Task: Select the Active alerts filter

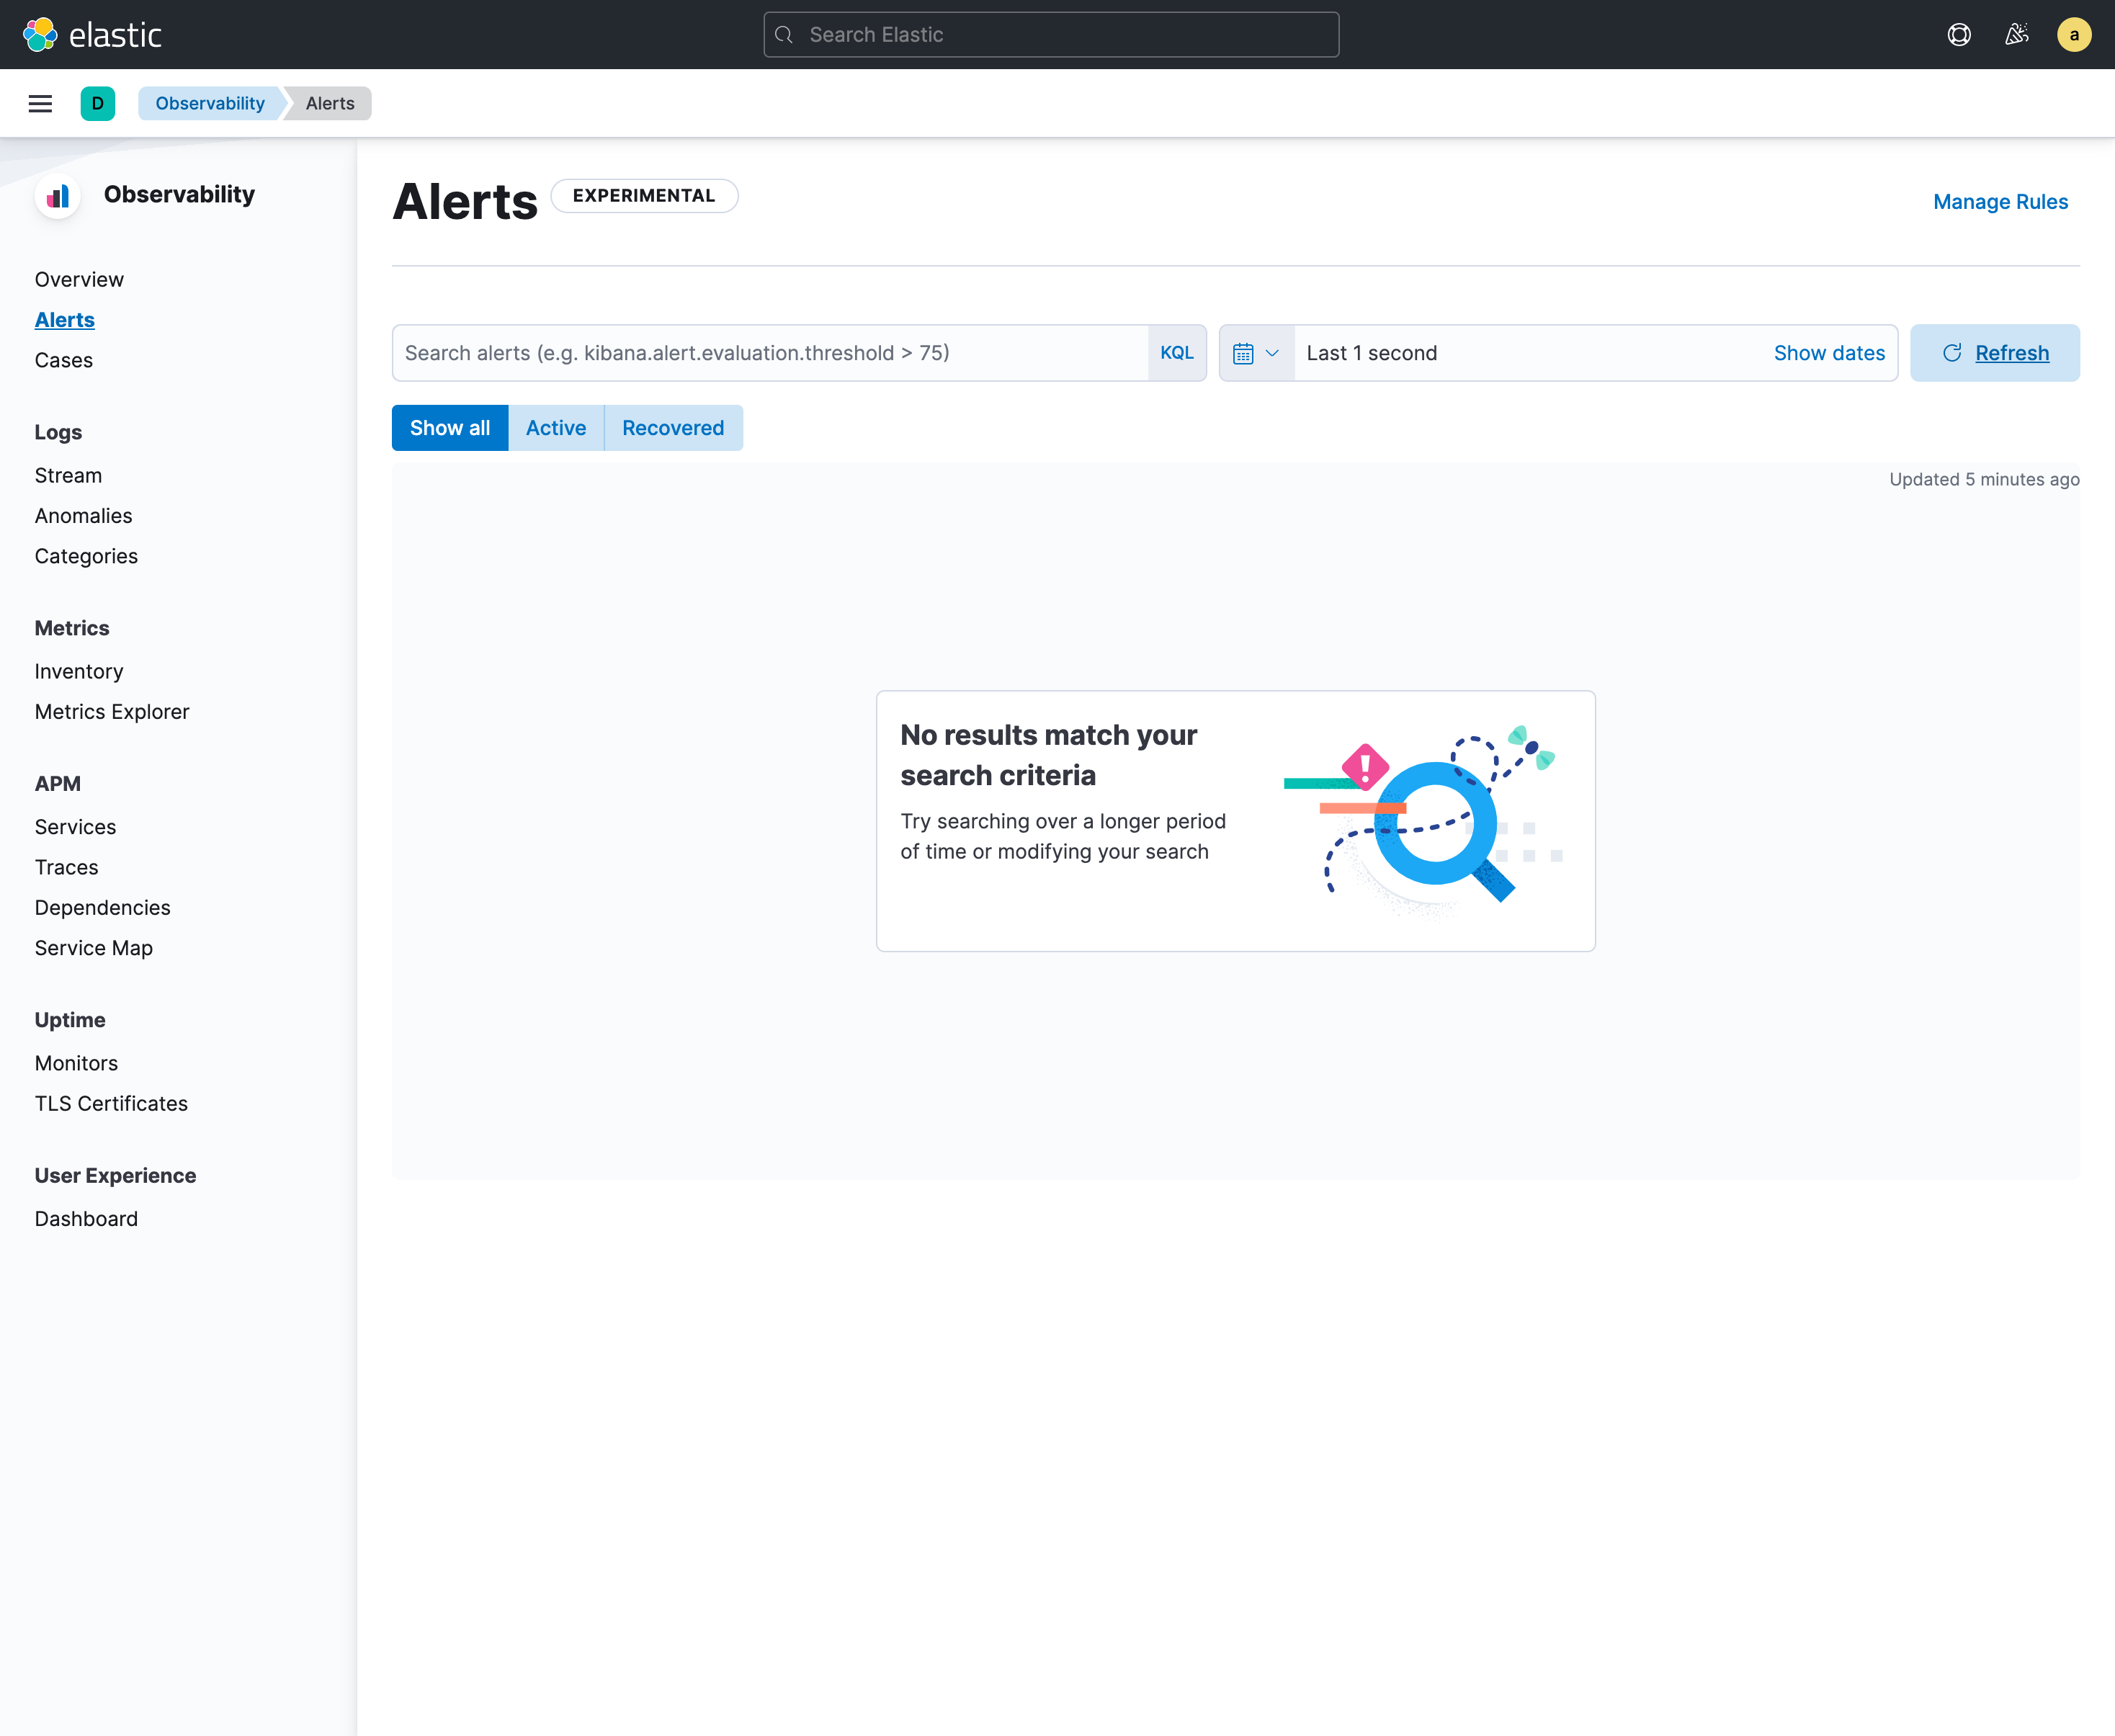Action: point(556,427)
